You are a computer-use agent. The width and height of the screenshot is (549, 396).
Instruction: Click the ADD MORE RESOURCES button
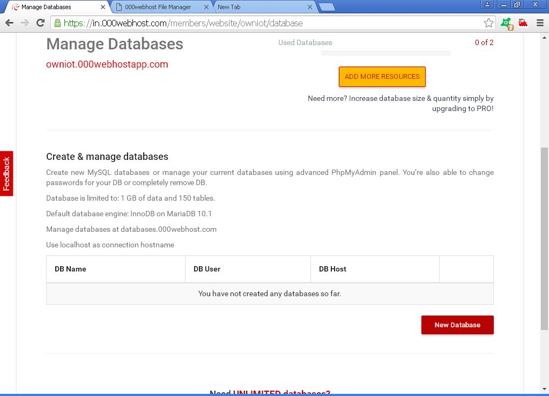point(382,77)
